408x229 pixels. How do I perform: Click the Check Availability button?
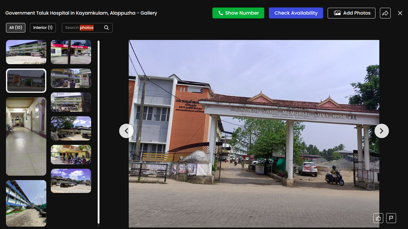click(x=296, y=13)
